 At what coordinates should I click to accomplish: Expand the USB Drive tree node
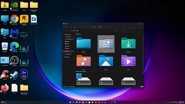point(64,54)
